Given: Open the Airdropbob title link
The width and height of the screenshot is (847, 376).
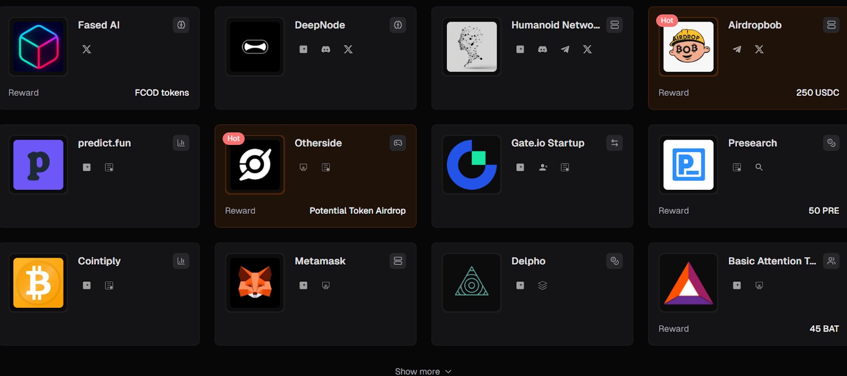Looking at the screenshot, I should (754, 25).
